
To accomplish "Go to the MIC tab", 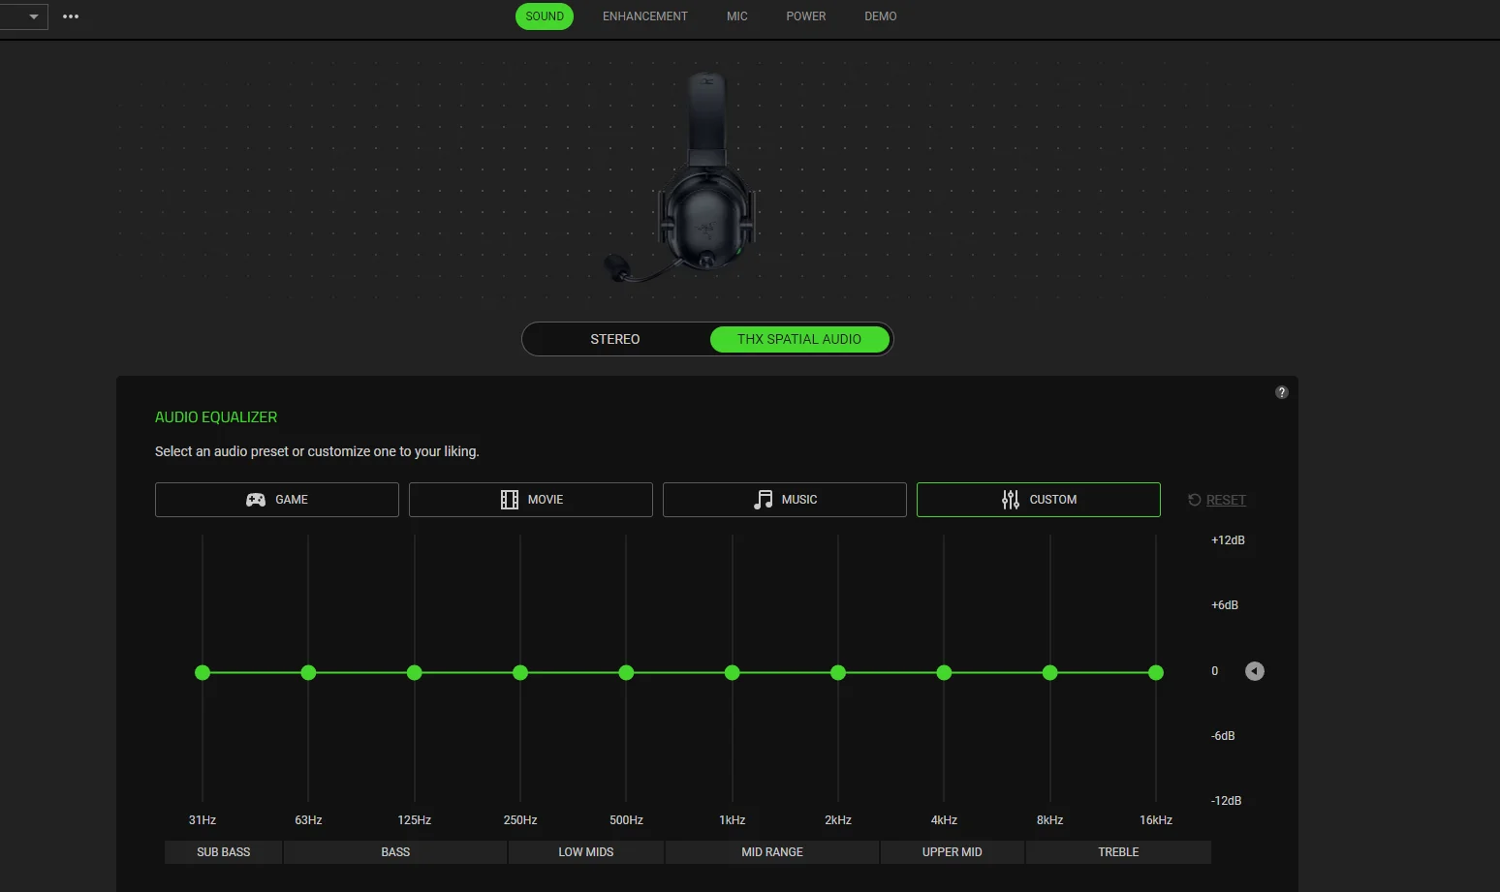I will pos(737,16).
